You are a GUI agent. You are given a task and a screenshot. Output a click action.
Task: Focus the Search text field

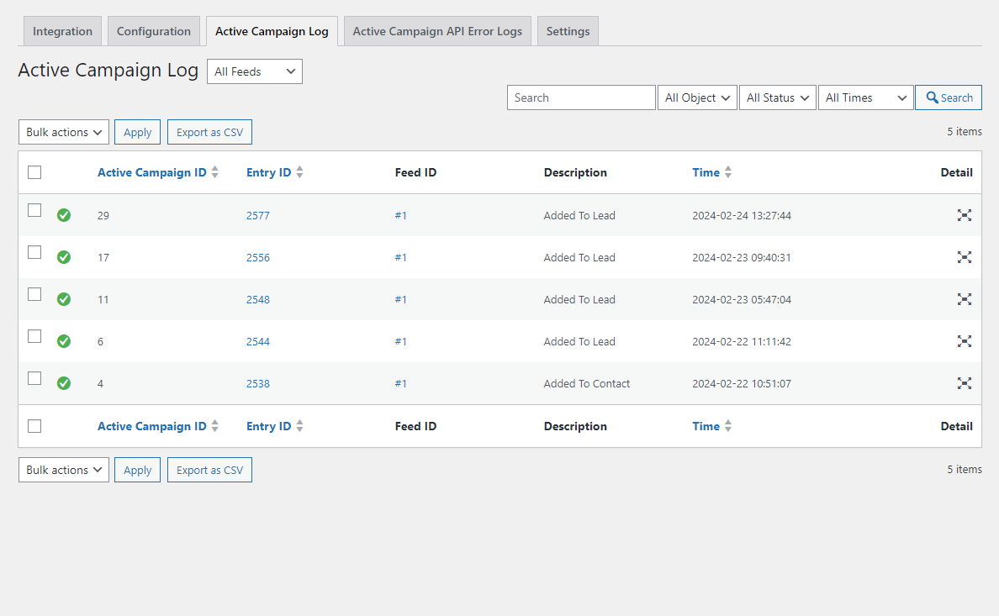pyautogui.click(x=581, y=97)
